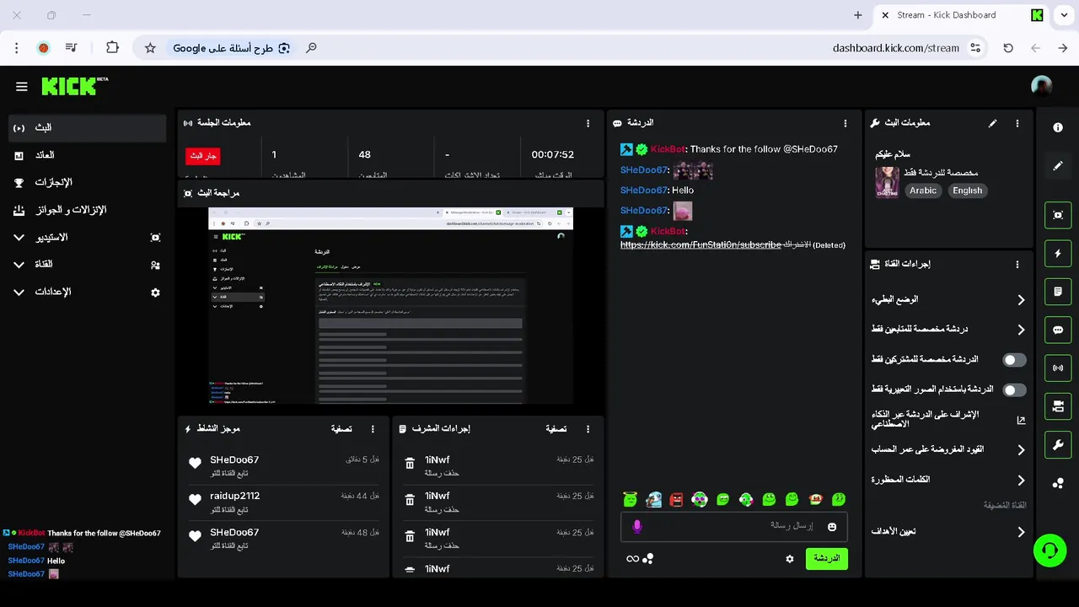Toggle the channel actions camera widget icon
The image size is (1079, 607).
[x=1058, y=406]
